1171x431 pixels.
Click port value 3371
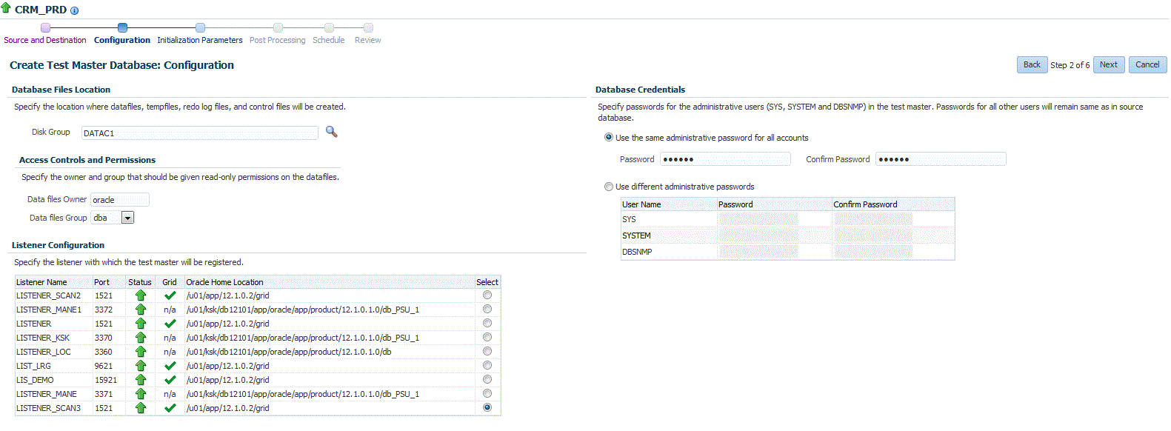104,394
